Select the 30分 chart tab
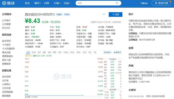Screen dimensions: 174x99 [x=78, y=52]
